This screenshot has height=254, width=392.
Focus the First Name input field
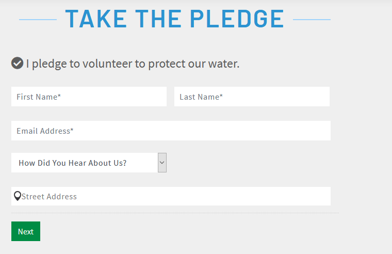(89, 97)
